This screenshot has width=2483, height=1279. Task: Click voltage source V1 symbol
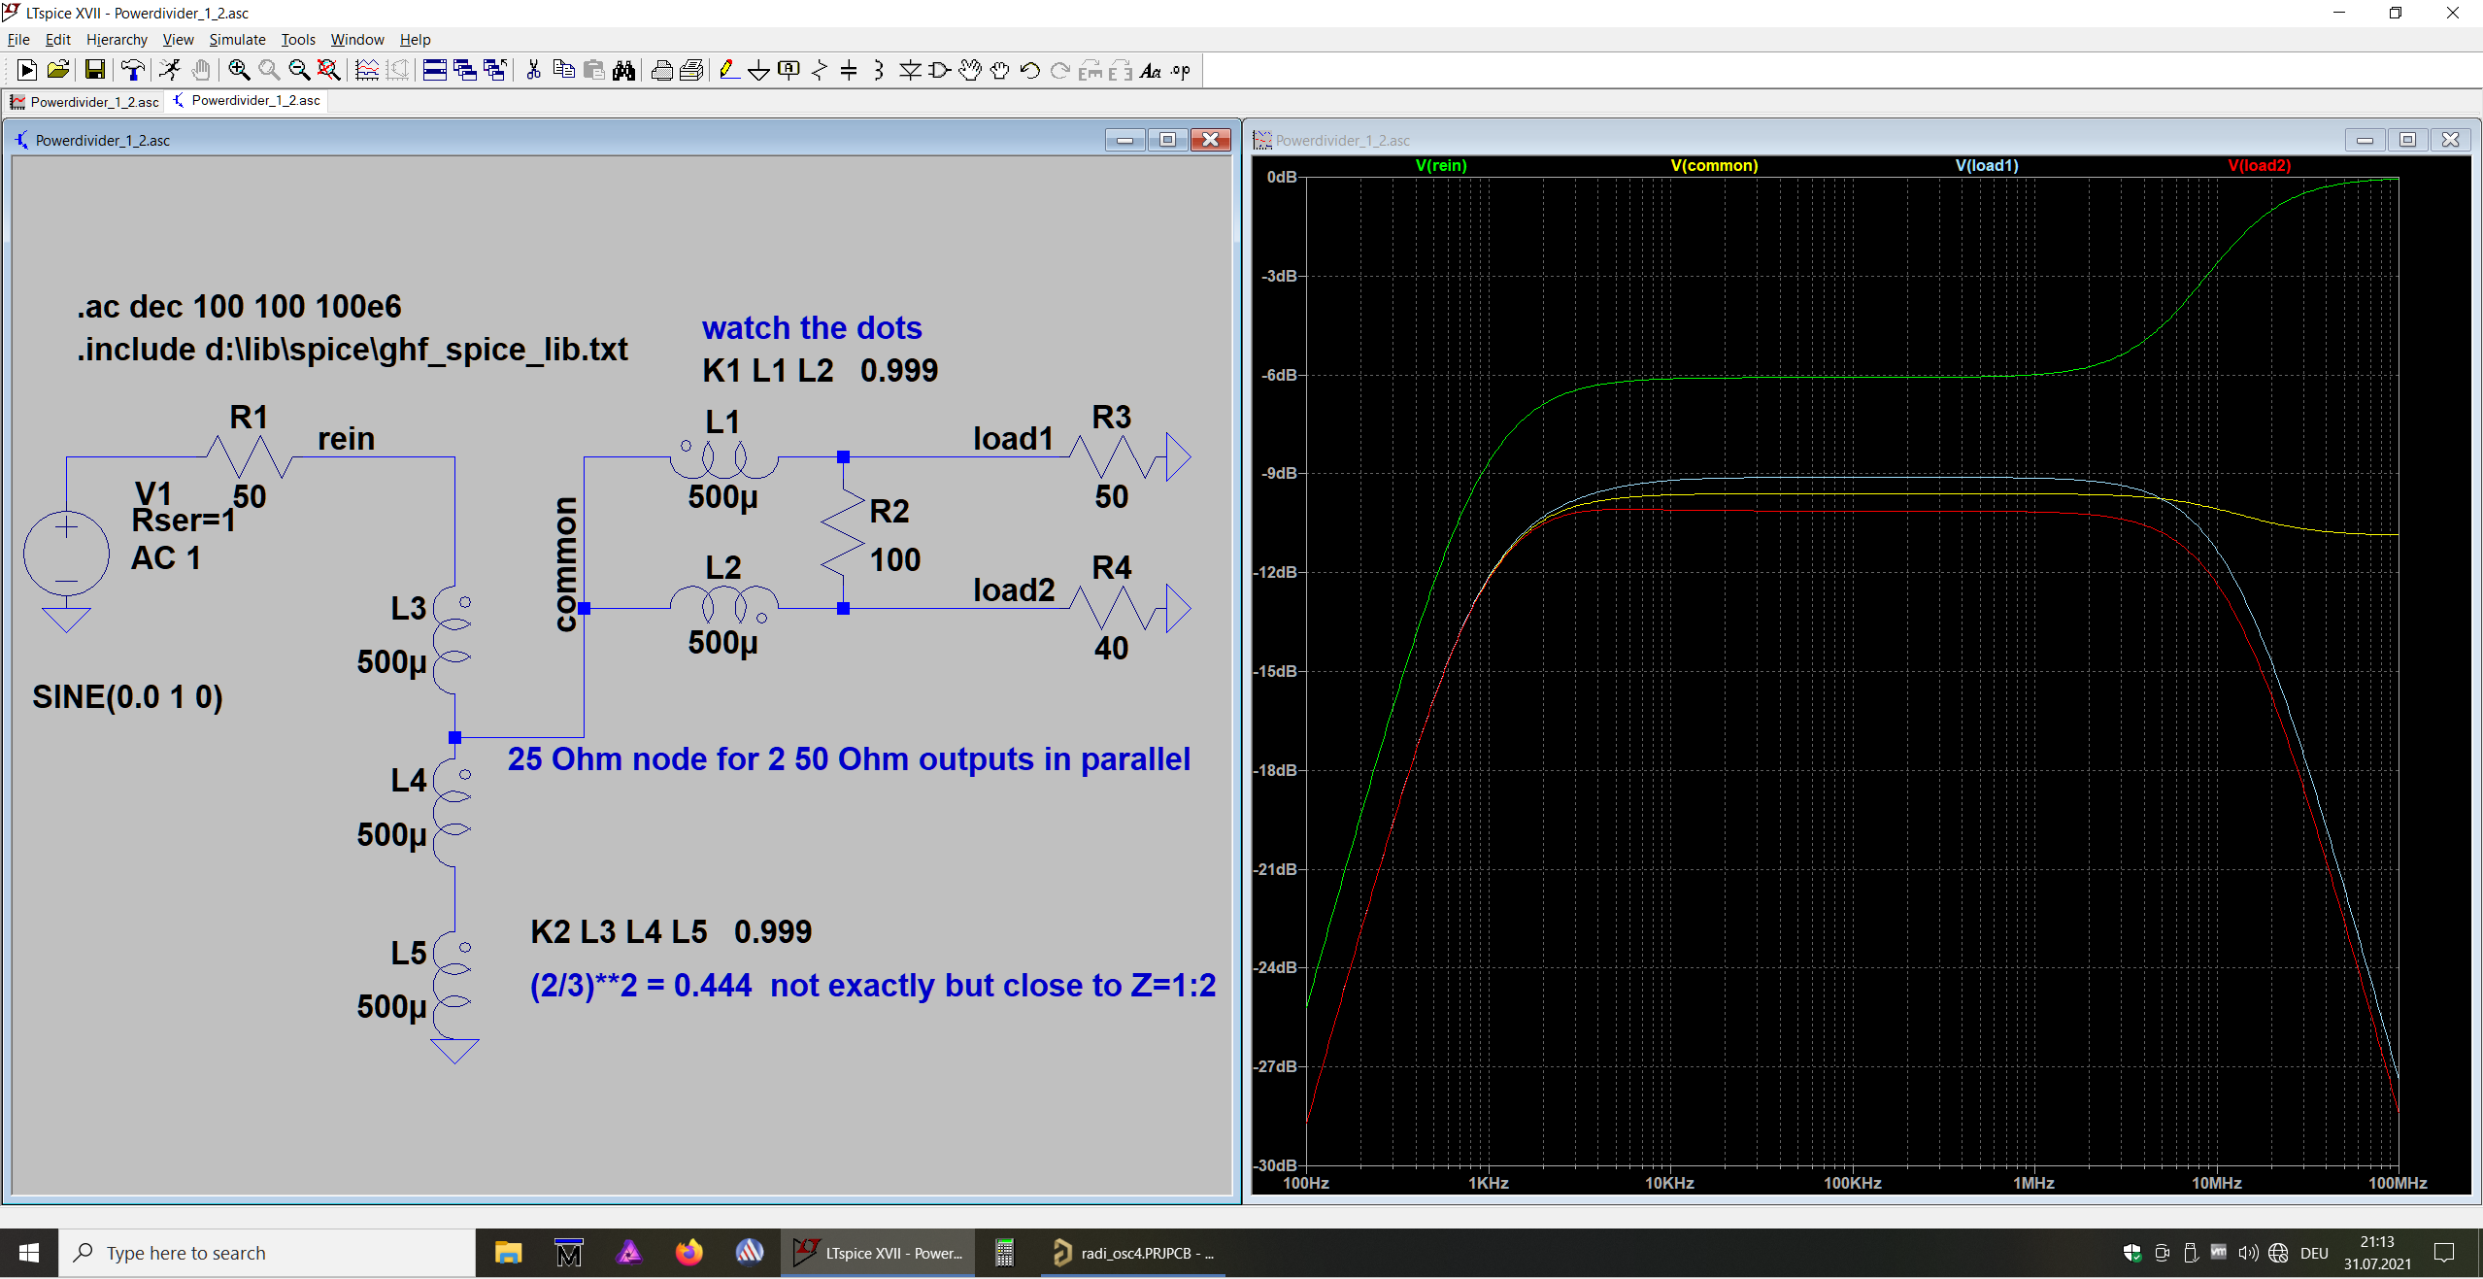(66, 554)
